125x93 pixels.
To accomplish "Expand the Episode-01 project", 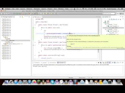I will tap(2, 19).
